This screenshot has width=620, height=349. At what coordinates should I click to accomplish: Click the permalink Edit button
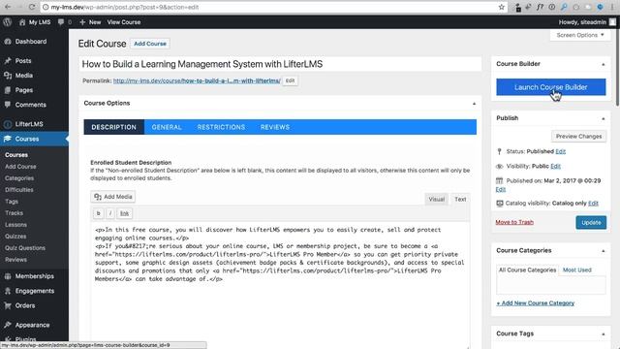pyautogui.click(x=290, y=80)
